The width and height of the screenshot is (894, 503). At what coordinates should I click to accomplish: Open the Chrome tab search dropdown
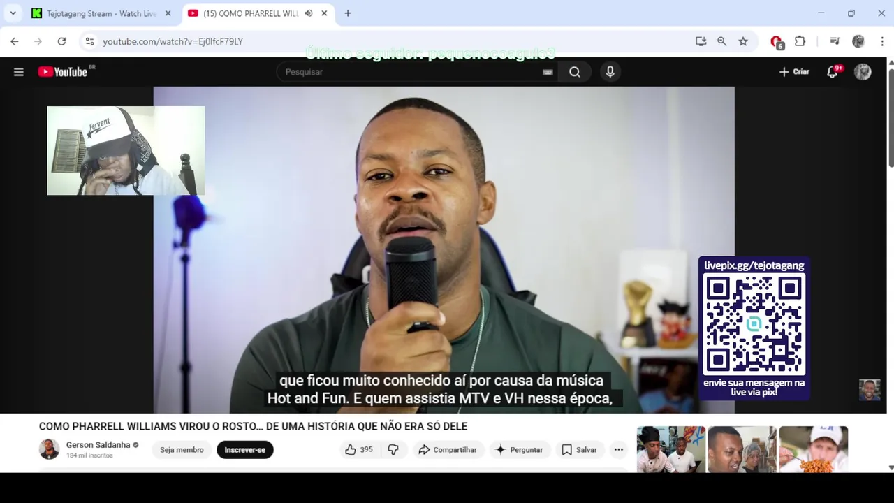13,13
